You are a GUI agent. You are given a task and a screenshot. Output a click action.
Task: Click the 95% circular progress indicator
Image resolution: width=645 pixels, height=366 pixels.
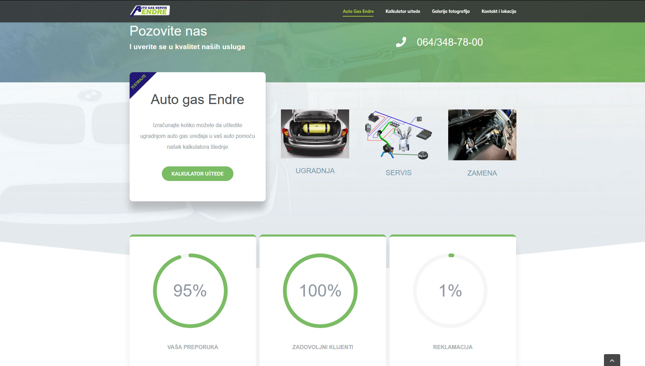[x=190, y=290]
